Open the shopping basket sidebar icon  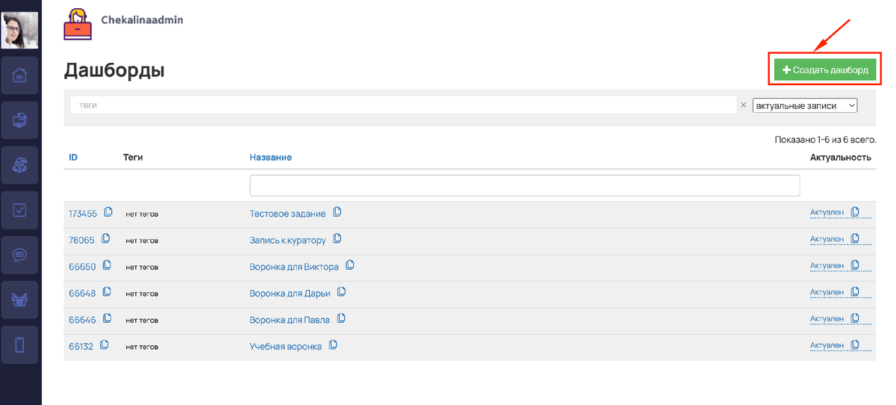tap(20, 300)
